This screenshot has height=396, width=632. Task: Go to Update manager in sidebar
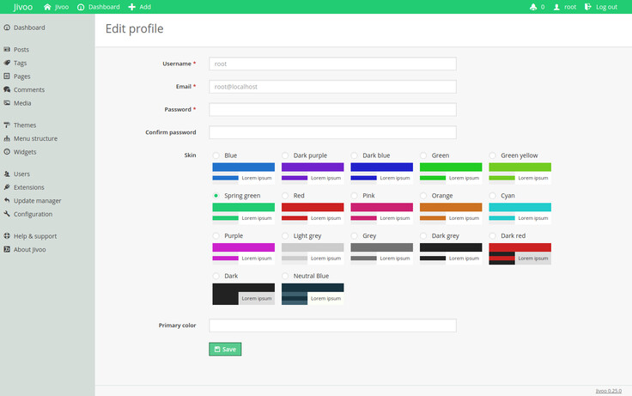click(x=37, y=200)
